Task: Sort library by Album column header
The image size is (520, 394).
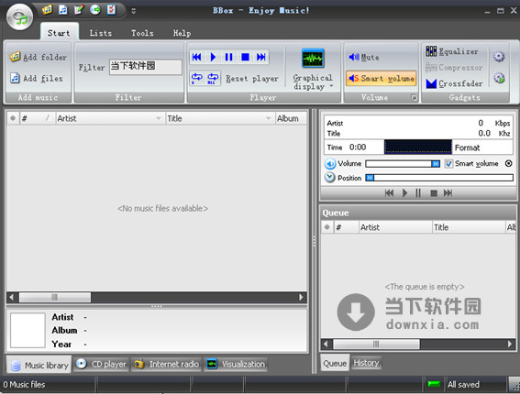Action: click(x=291, y=118)
